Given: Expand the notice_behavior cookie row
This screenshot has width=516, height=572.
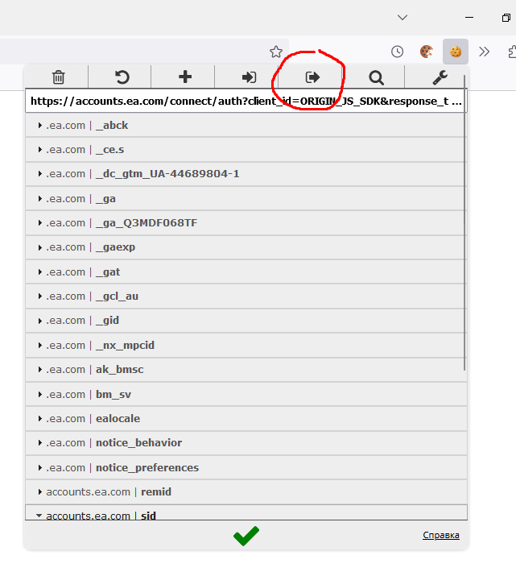Looking at the screenshot, I should point(246,443).
